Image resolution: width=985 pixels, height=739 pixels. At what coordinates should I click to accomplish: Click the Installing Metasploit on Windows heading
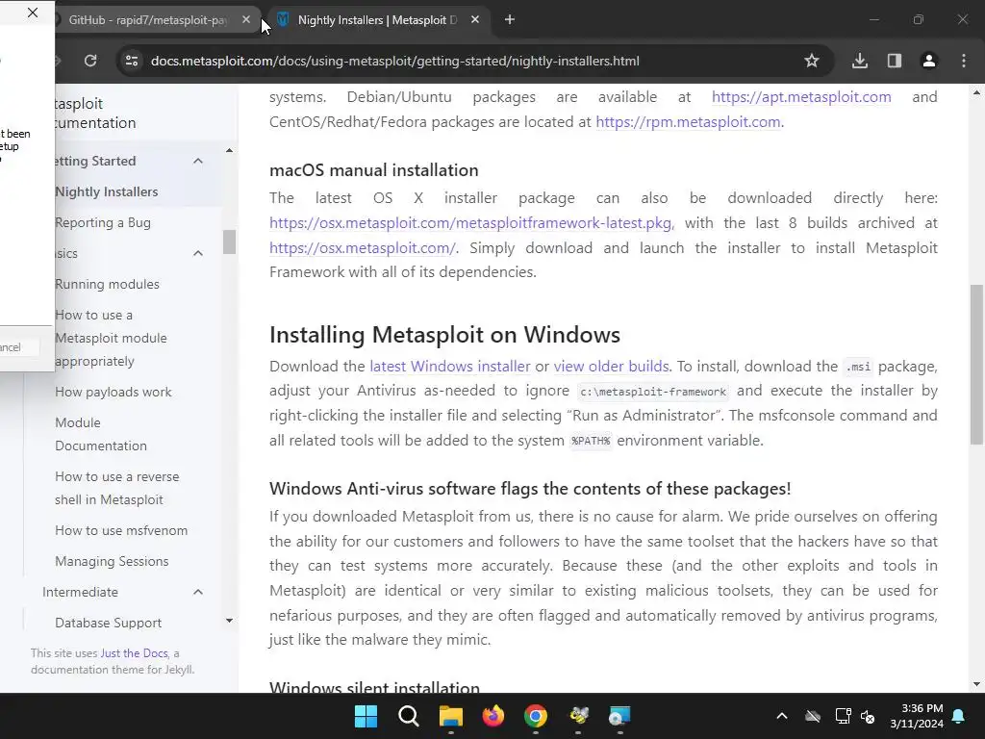tap(444, 334)
